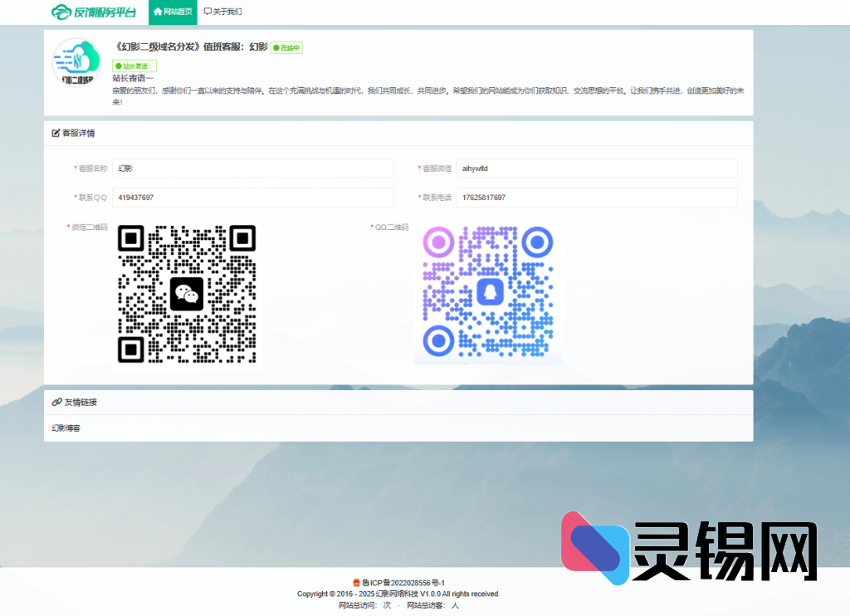Click the 站长寄语 green tag

click(134, 66)
